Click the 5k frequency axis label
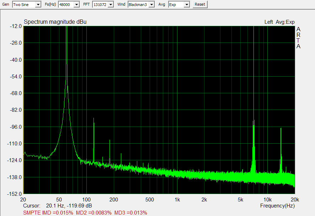 tap(240, 200)
